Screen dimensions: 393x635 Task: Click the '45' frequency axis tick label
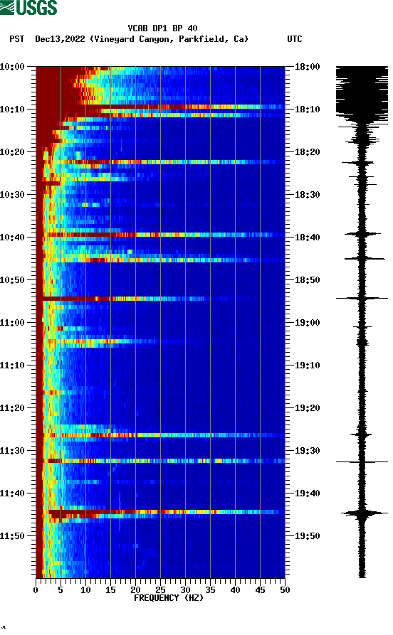tap(260, 590)
